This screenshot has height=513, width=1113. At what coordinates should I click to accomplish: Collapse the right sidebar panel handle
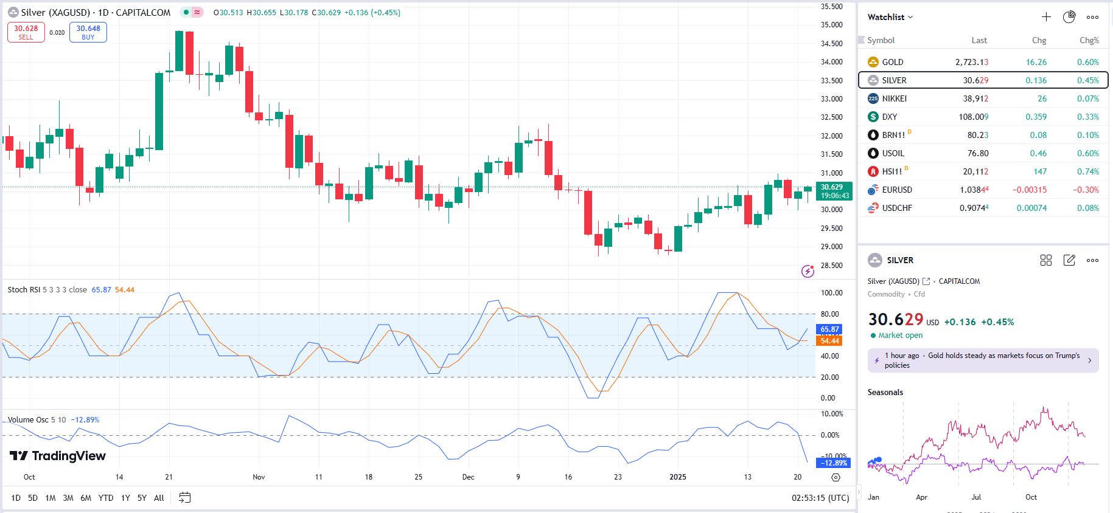click(859, 491)
